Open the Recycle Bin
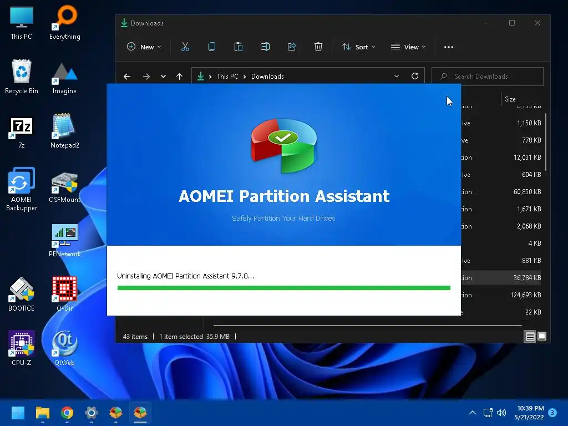Screen dimensions: 568x426 point(22,77)
